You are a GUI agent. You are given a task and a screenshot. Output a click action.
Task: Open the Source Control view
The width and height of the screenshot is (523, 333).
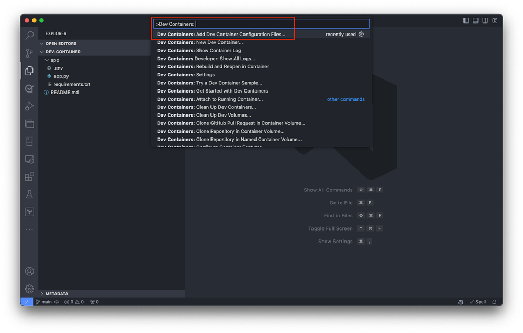29,53
